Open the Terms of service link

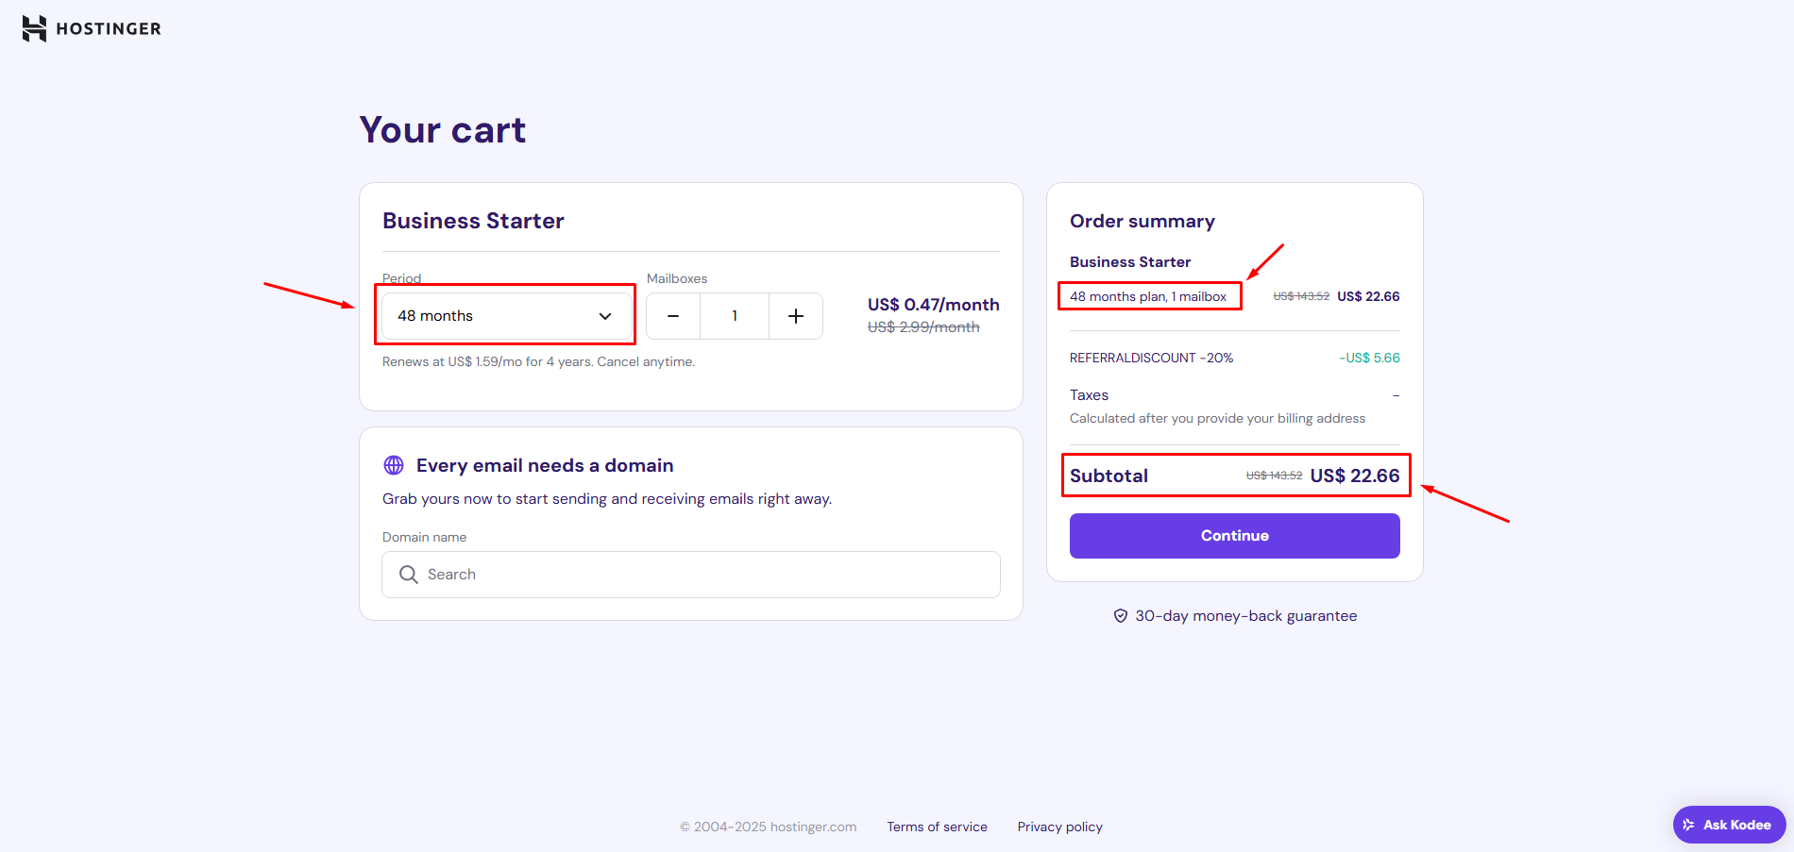coord(937,827)
